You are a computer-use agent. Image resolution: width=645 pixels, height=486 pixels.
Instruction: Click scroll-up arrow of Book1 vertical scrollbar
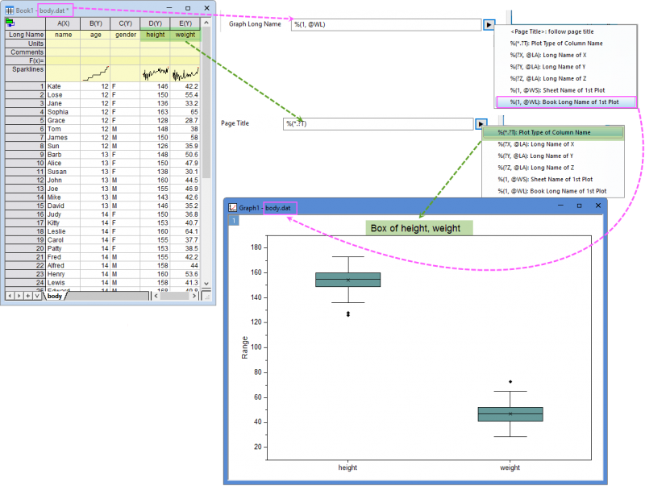click(x=206, y=23)
